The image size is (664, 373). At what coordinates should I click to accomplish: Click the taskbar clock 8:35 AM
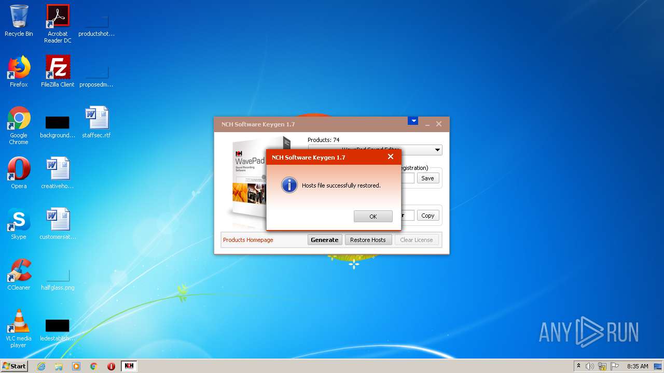[638, 366]
